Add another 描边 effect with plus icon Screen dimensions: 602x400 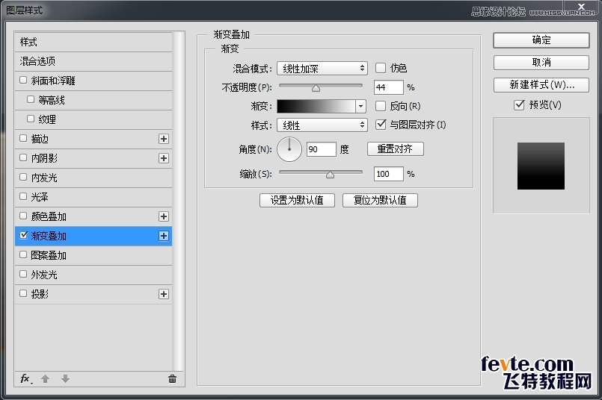(x=164, y=139)
